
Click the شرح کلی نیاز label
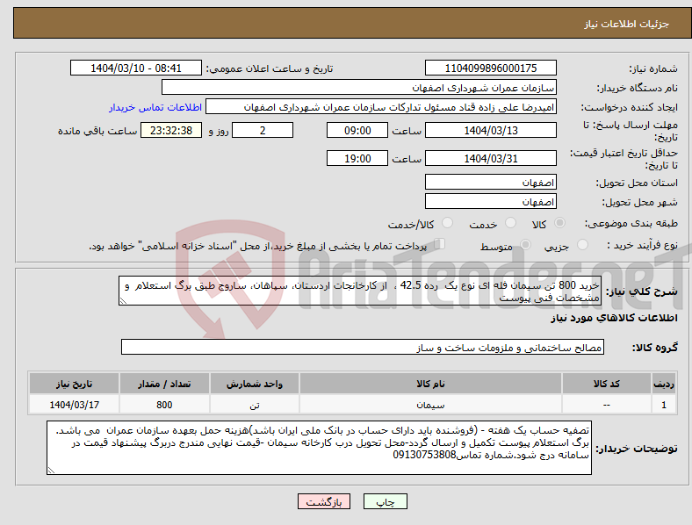coord(642,291)
